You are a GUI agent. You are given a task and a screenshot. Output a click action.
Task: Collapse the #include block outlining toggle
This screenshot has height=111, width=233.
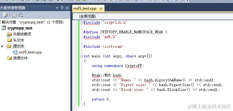(x=81, y=22)
